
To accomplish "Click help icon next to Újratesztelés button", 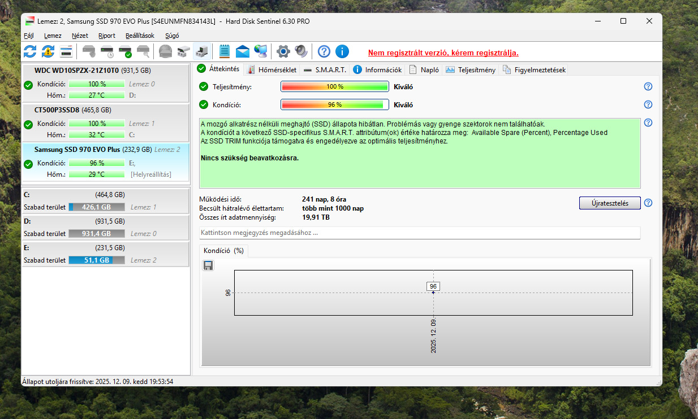I will point(648,203).
